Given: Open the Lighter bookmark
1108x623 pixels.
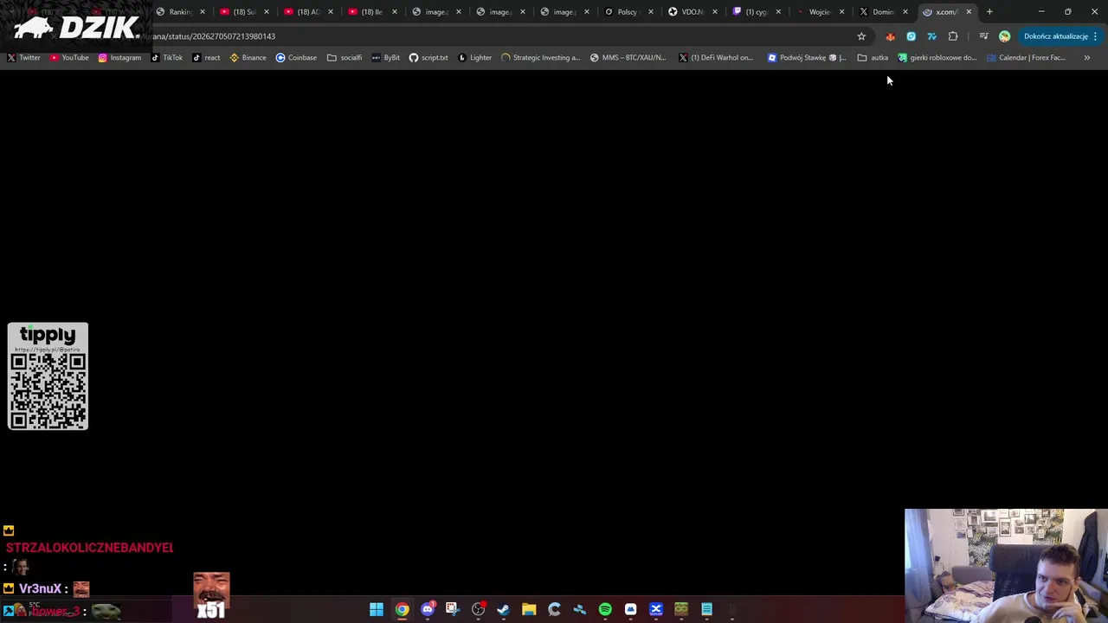Looking at the screenshot, I should pyautogui.click(x=475, y=58).
